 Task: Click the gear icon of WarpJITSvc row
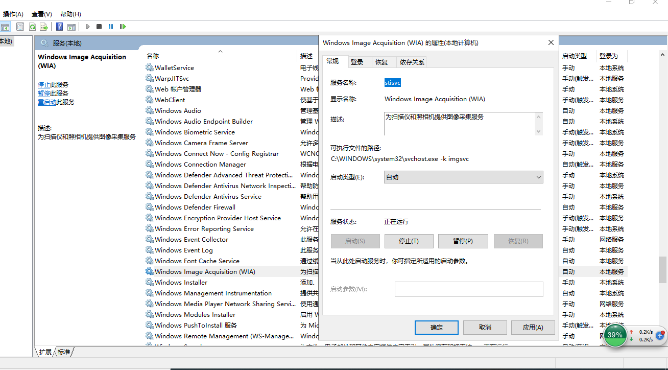(149, 78)
